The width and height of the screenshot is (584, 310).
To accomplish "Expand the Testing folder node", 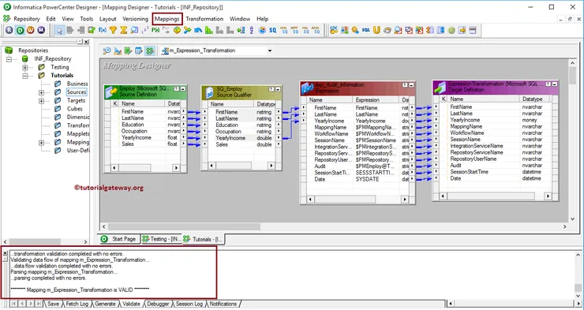I will pos(25,67).
